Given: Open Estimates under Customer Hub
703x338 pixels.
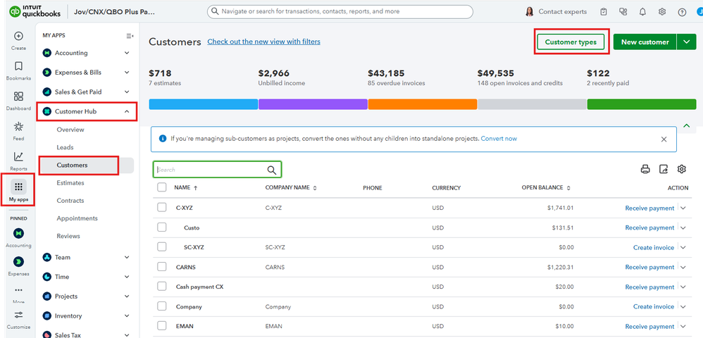Looking at the screenshot, I should [70, 183].
